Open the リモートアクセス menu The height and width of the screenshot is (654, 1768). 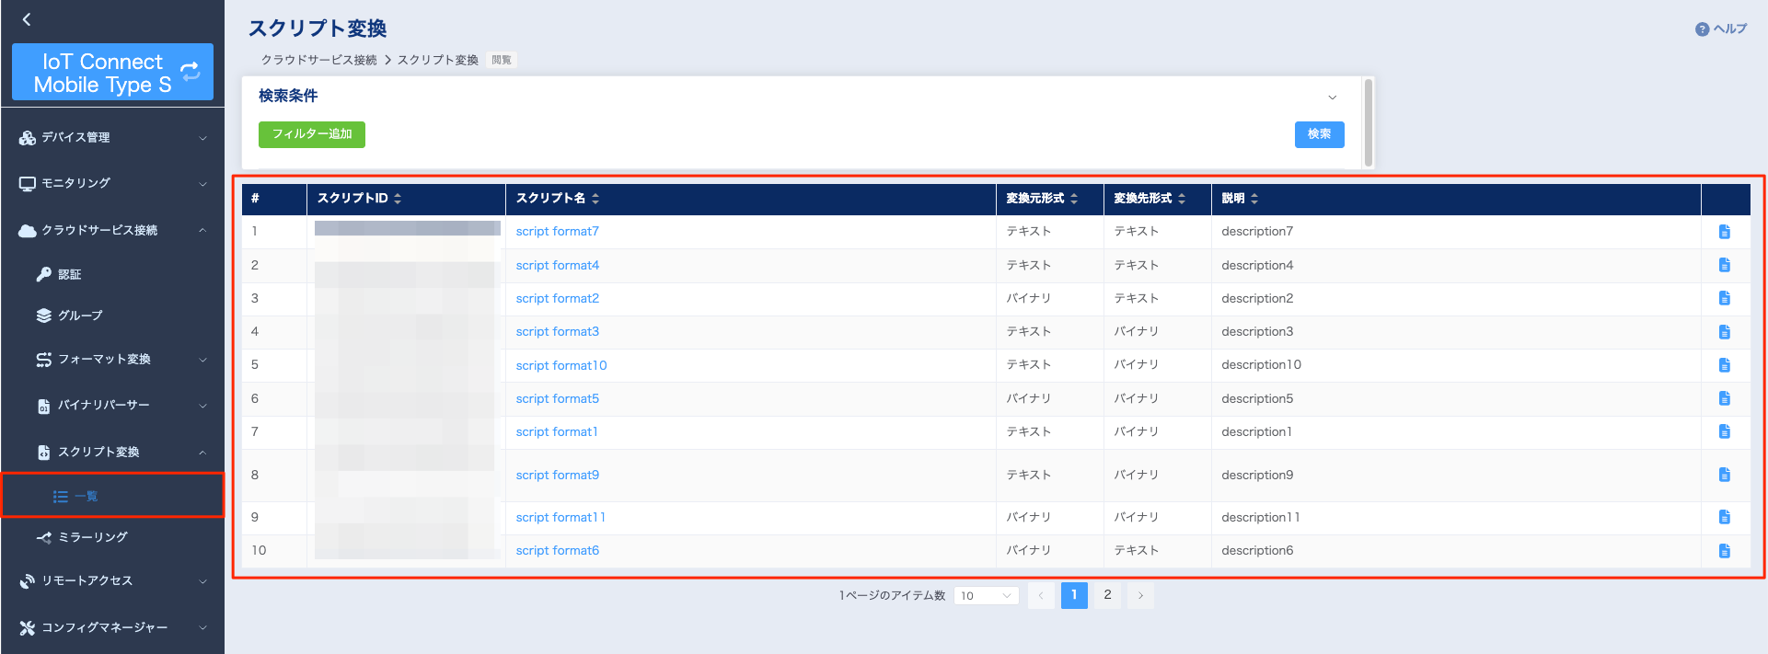tap(112, 581)
